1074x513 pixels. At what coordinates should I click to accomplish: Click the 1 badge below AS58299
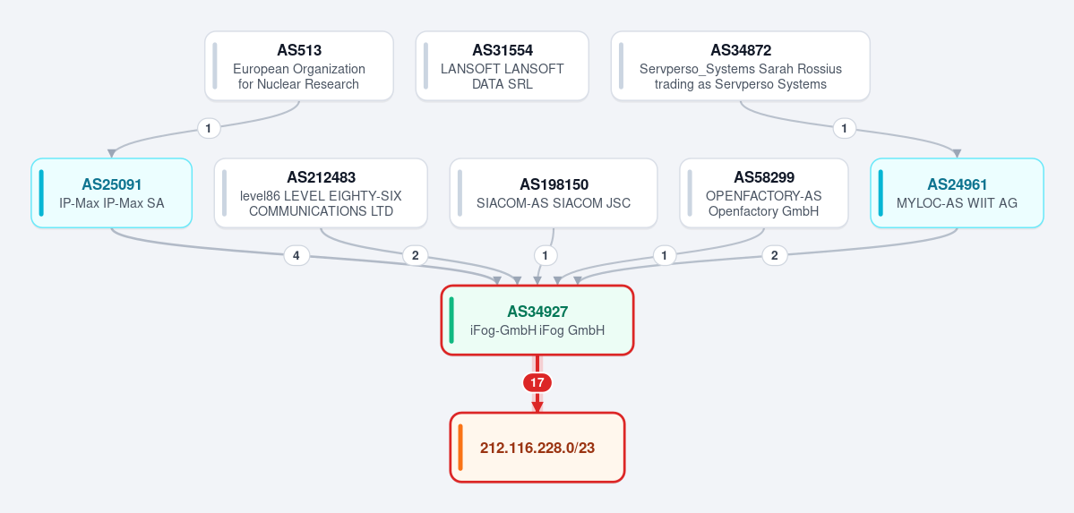coord(664,256)
